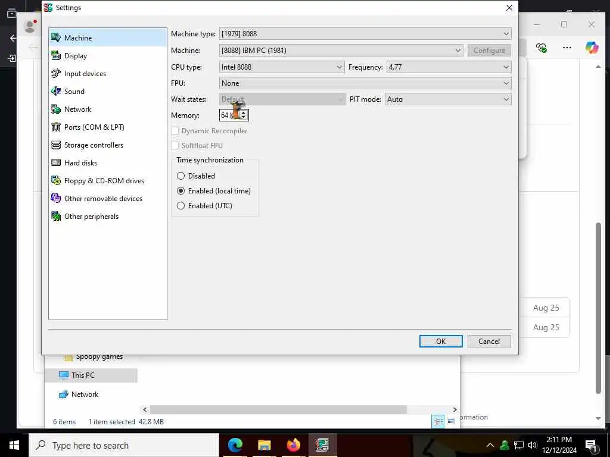Select Floppy & CD-ROM drives icon
This screenshot has height=457, width=610.
tap(56, 181)
